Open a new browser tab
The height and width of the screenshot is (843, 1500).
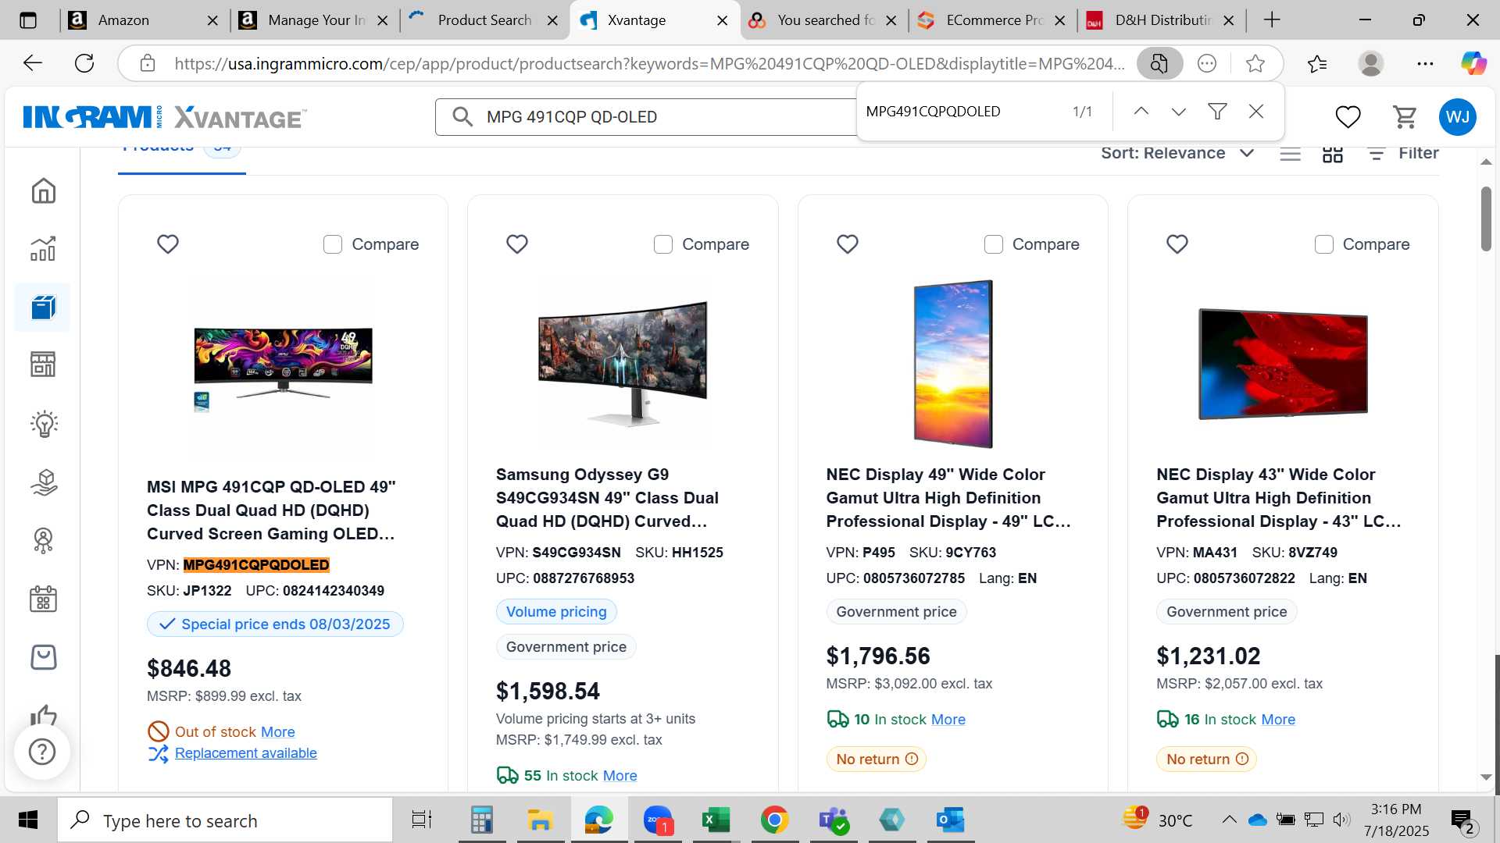pos(1272,20)
